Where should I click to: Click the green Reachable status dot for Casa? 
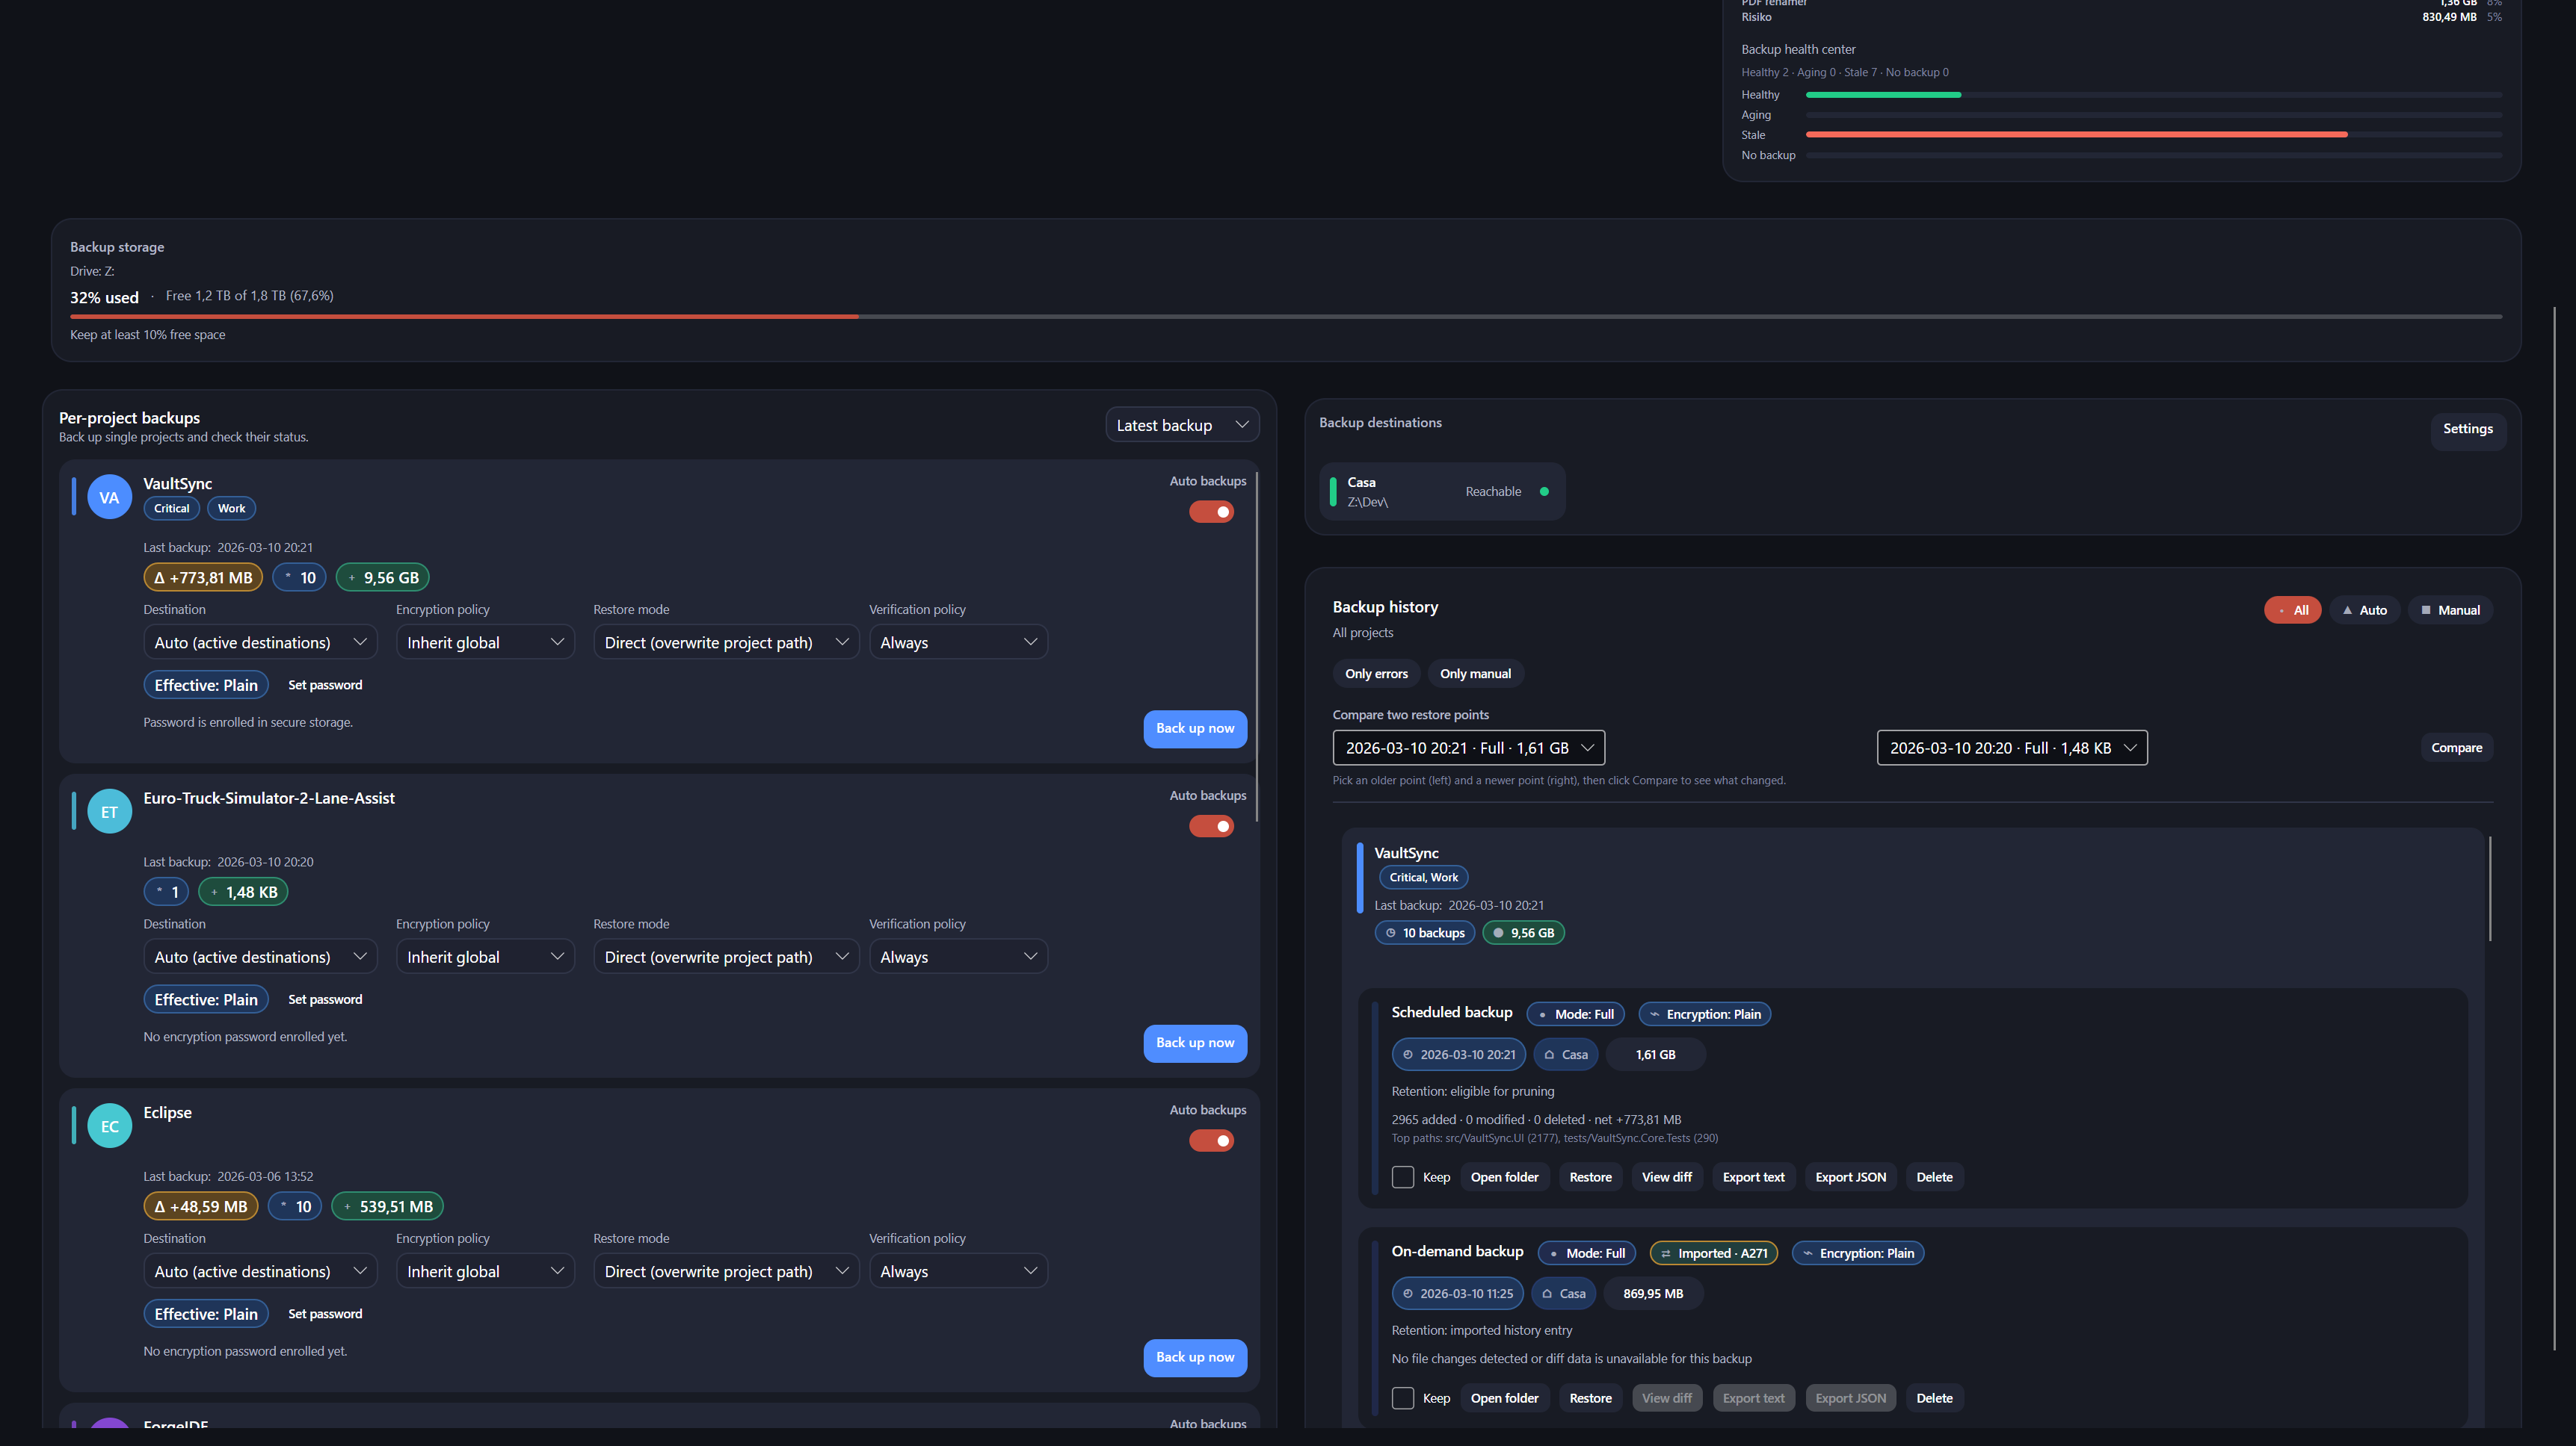coord(1543,491)
